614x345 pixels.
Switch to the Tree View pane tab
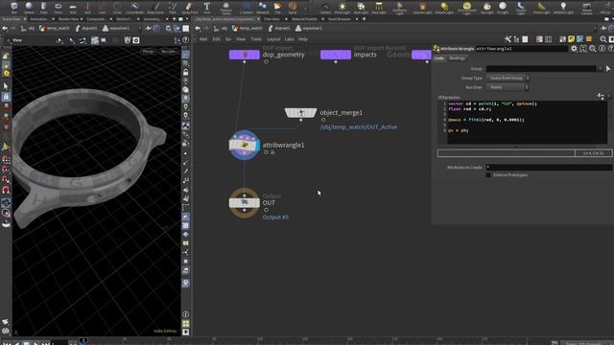point(272,19)
